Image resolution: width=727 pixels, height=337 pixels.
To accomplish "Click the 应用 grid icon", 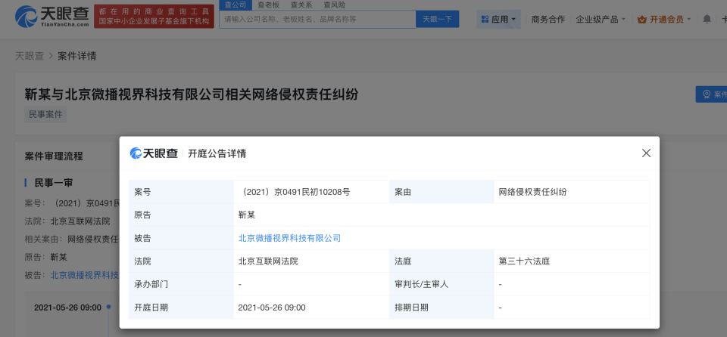I will [x=485, y=20].
